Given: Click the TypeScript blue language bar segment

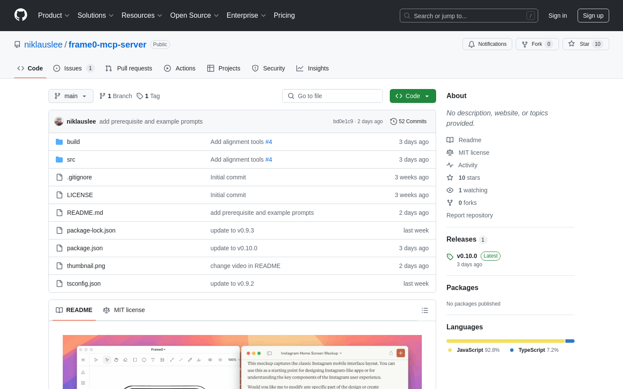Looking at the screenshot, I should tap(570, 341).
